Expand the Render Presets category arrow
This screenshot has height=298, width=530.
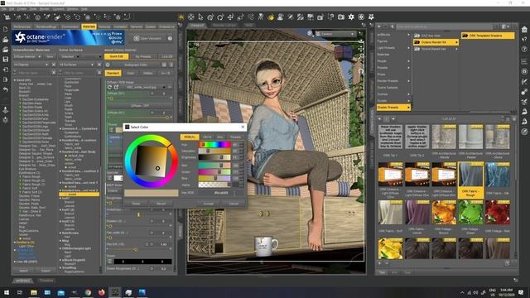tap(408, 81)
